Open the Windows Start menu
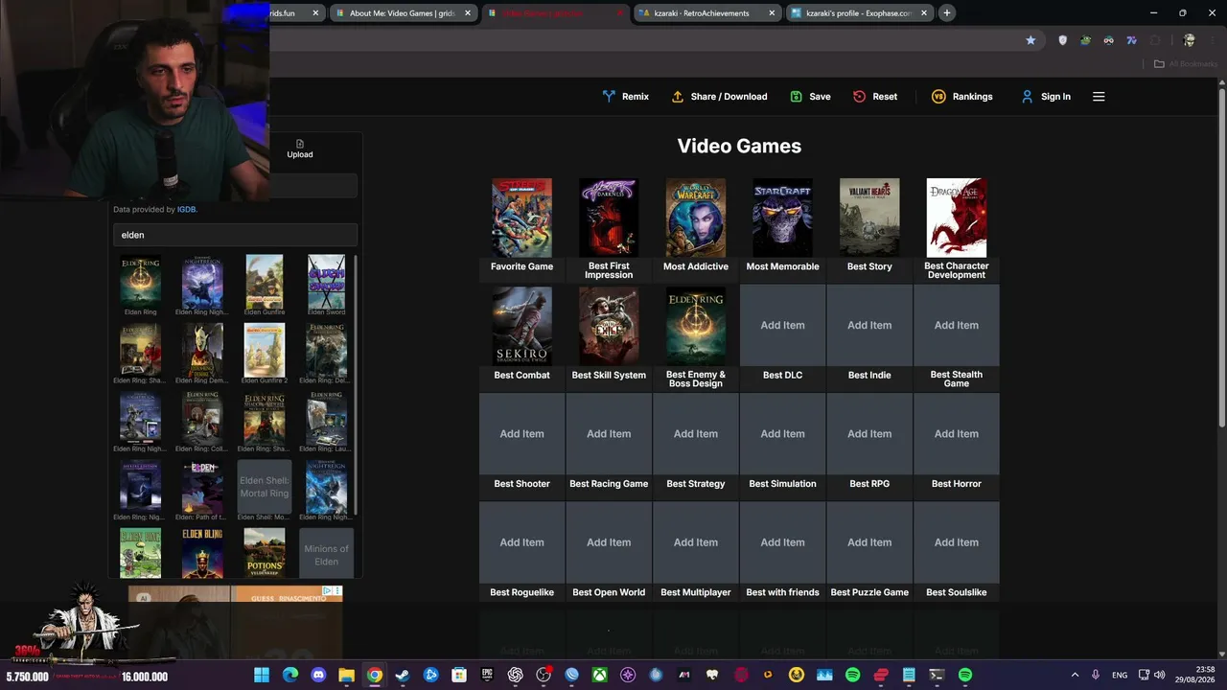The image size is (1227, 690). pos(262,675)
